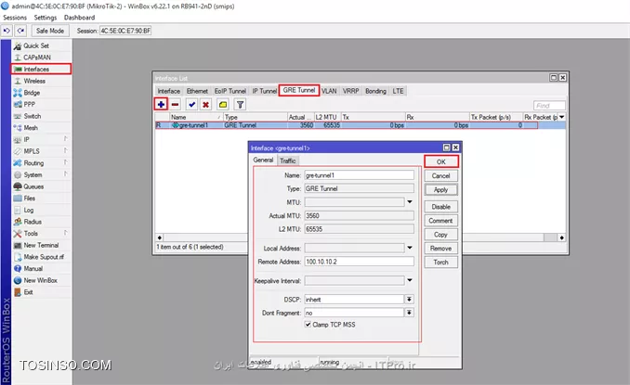This screenshot has height=385, width=630.
Task: Click Remove button in dialog
Action: pos(440,249)
